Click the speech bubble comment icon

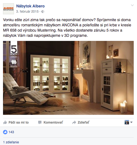pos(40,122)
